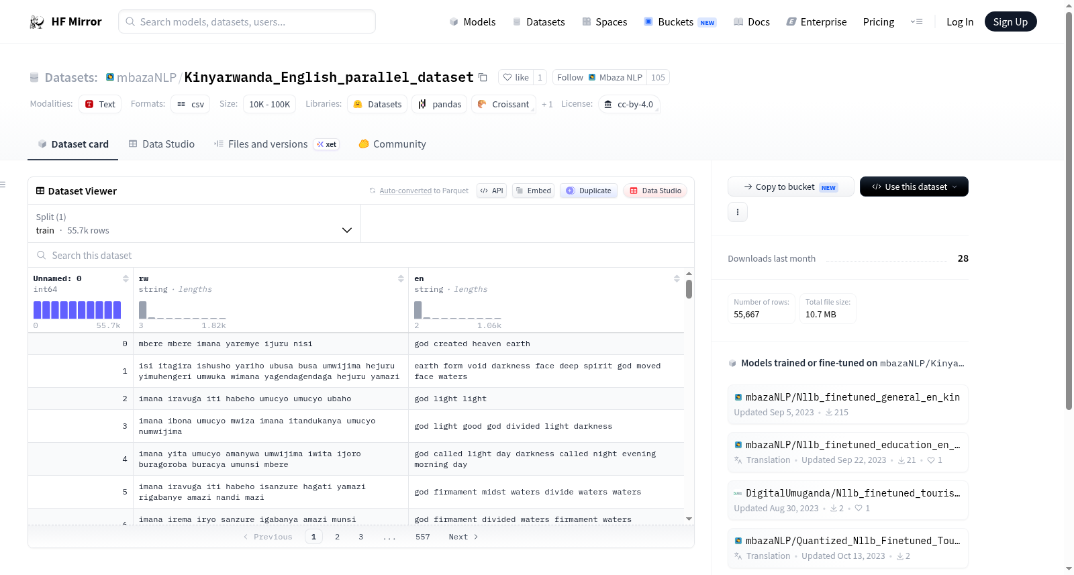Go to page 557 of rows
This screenshot has height=575, width=1074.
(422, 537)
